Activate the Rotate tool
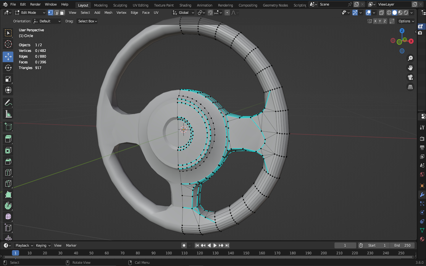426x266 pixels. point(8,68)
